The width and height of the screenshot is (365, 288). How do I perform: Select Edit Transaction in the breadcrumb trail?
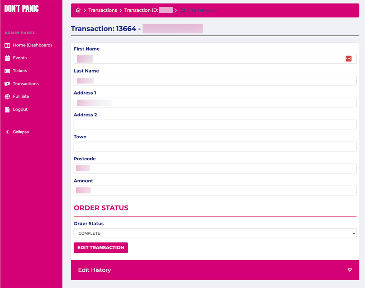(x=197, y=10)
